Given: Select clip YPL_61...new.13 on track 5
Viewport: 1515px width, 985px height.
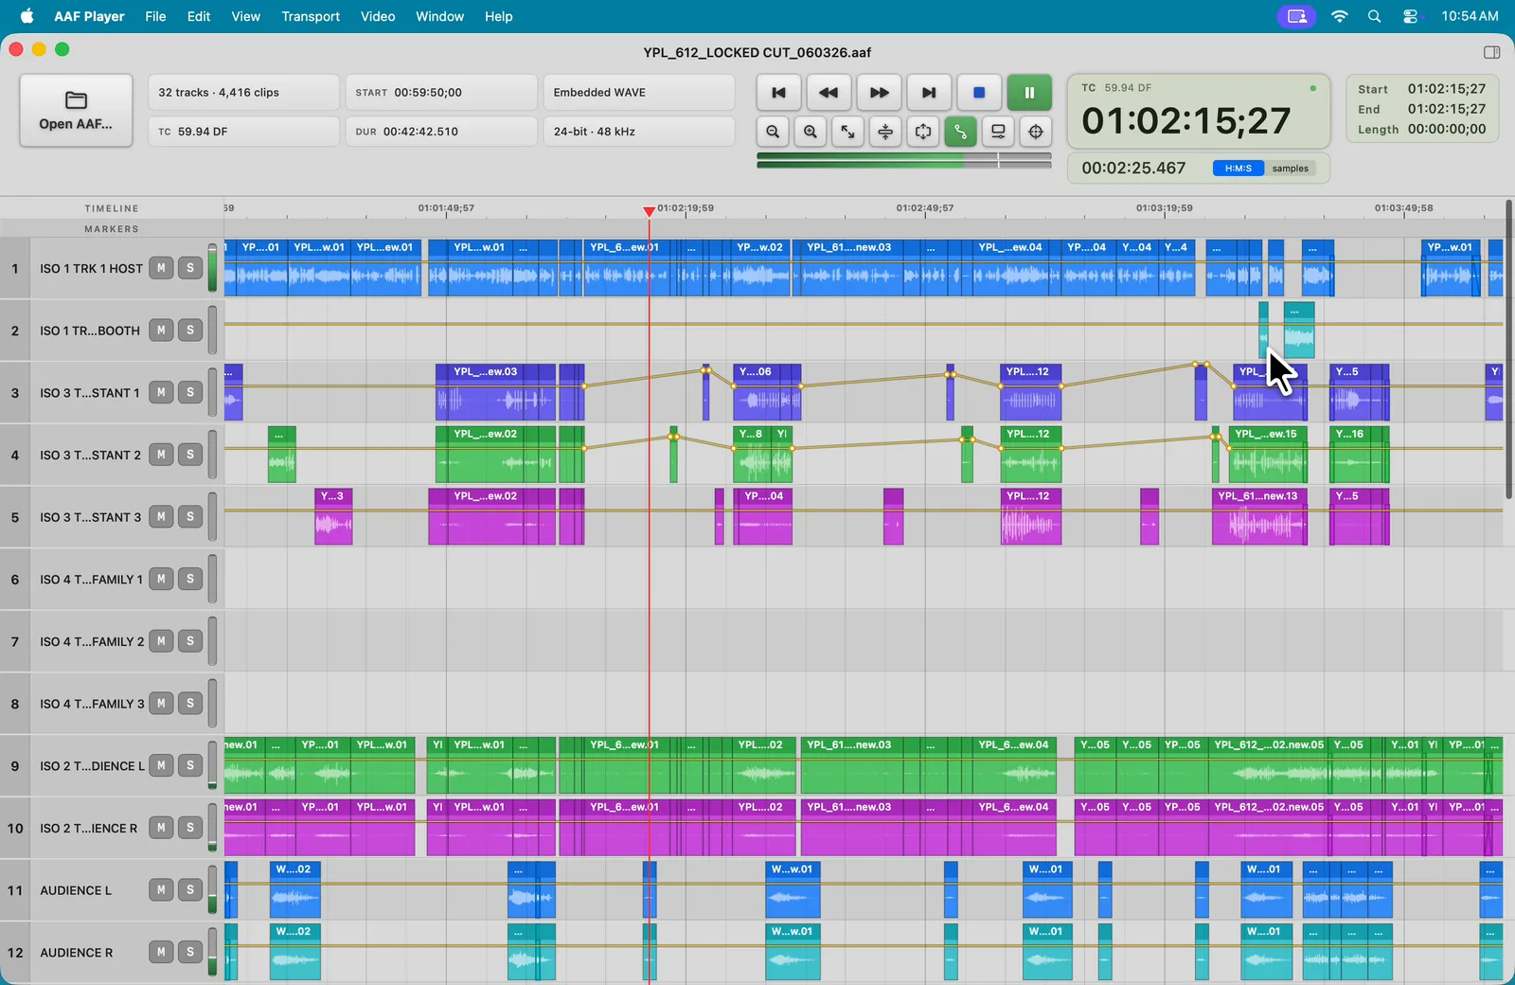Looking at the screenshot, I should [x=1259, y=516].
